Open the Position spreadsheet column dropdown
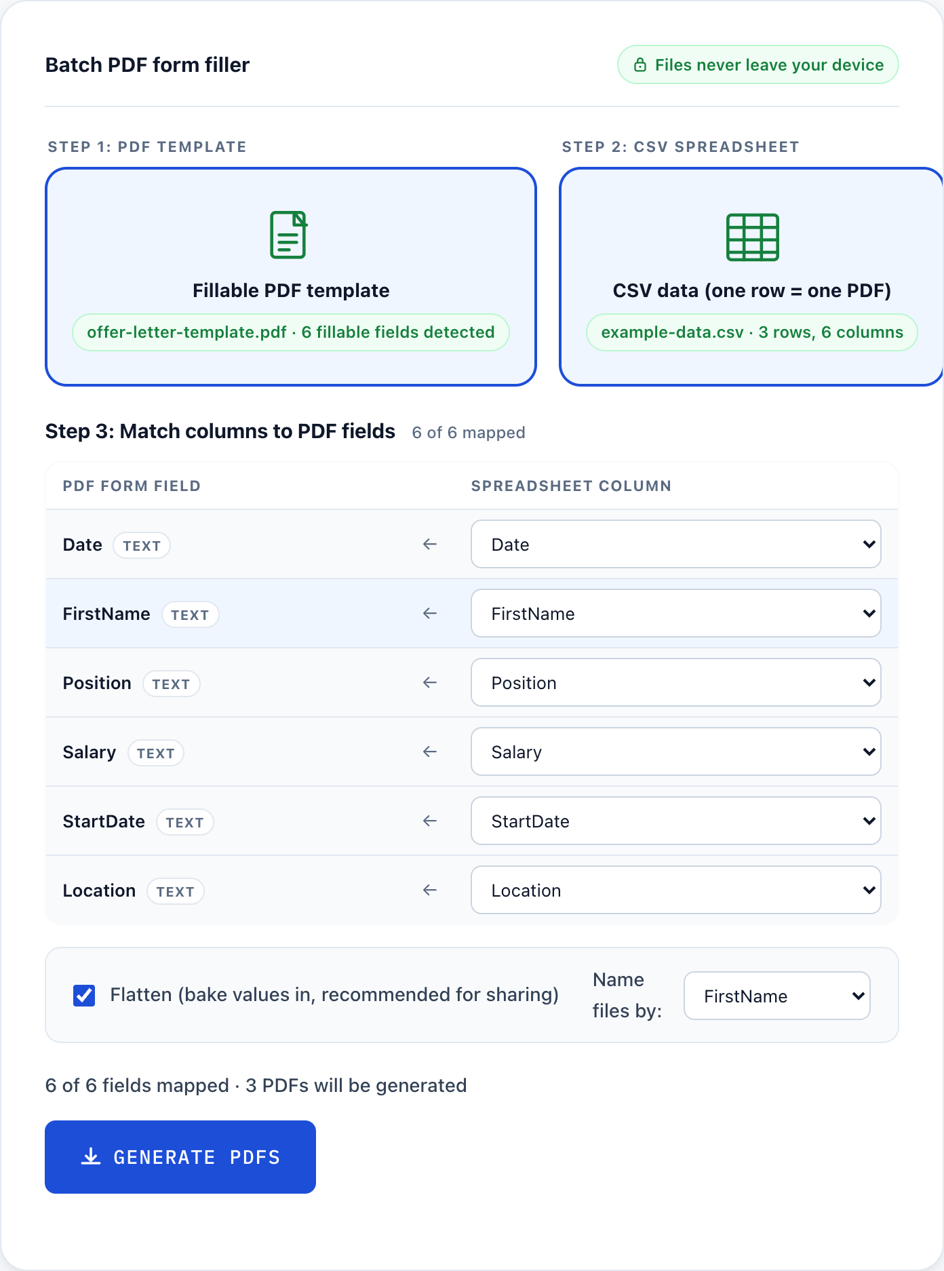Viewport: 944px width, 1271px height. click(x=675, y=682)
